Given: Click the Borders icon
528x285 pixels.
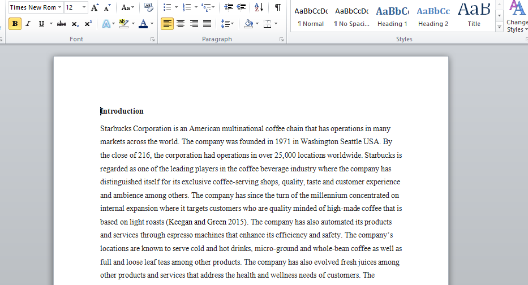Looking at the screenshot, I should point(267,24).
